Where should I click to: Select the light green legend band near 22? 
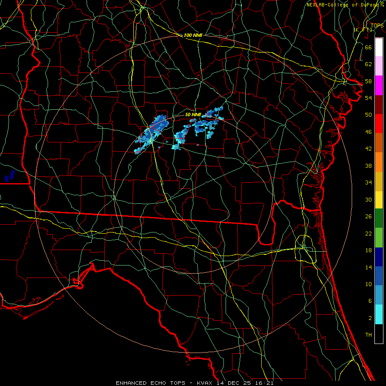(x=379, y=238)
